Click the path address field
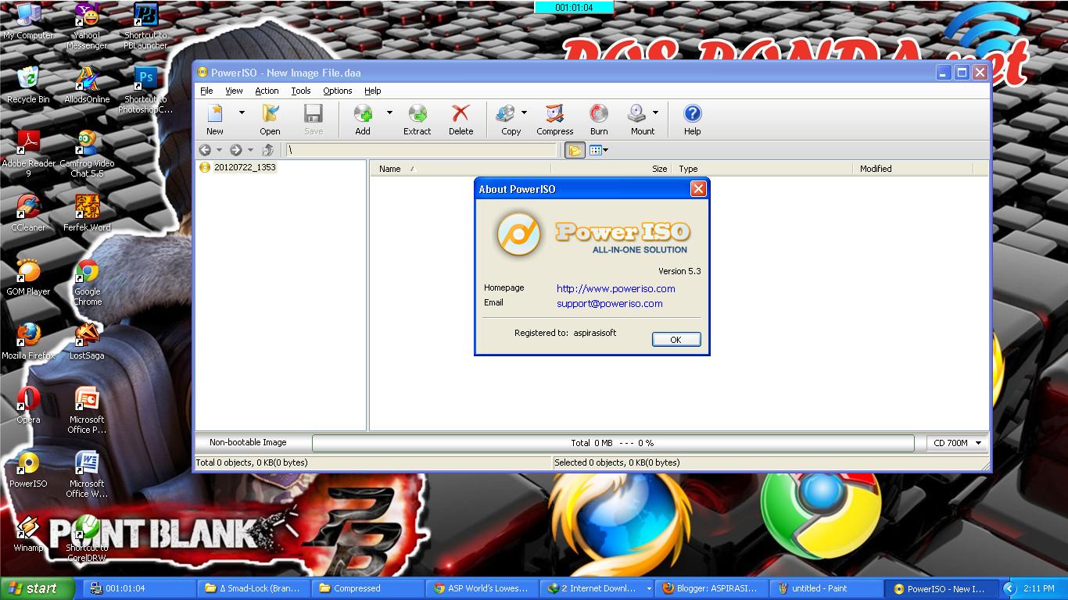 pyautogui.click(x=421, y=150)
